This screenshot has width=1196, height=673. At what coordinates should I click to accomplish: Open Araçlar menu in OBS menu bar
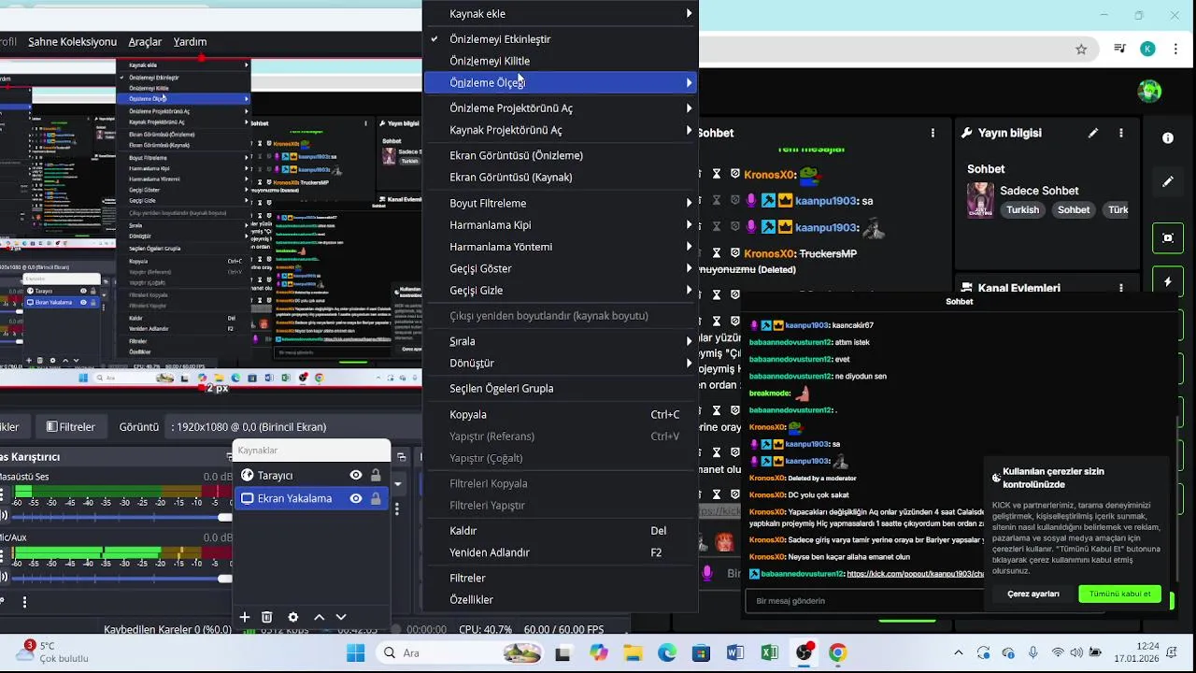click(145, 42)
